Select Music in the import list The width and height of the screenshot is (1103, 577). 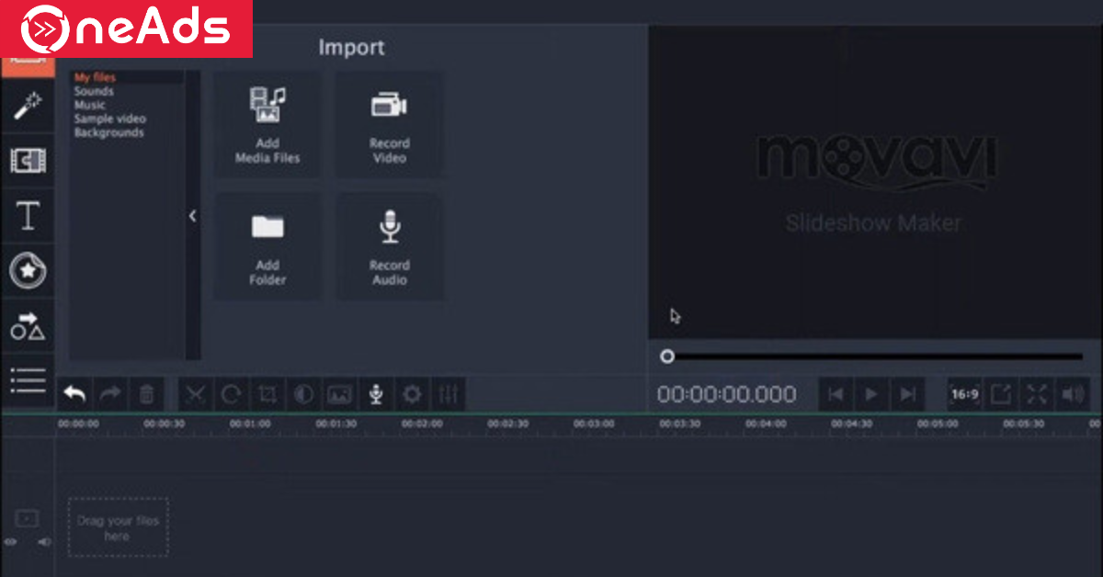tap(90, 106)
